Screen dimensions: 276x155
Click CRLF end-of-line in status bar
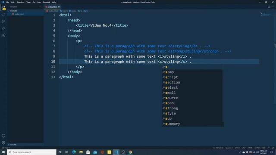click(x=244, y=148)
